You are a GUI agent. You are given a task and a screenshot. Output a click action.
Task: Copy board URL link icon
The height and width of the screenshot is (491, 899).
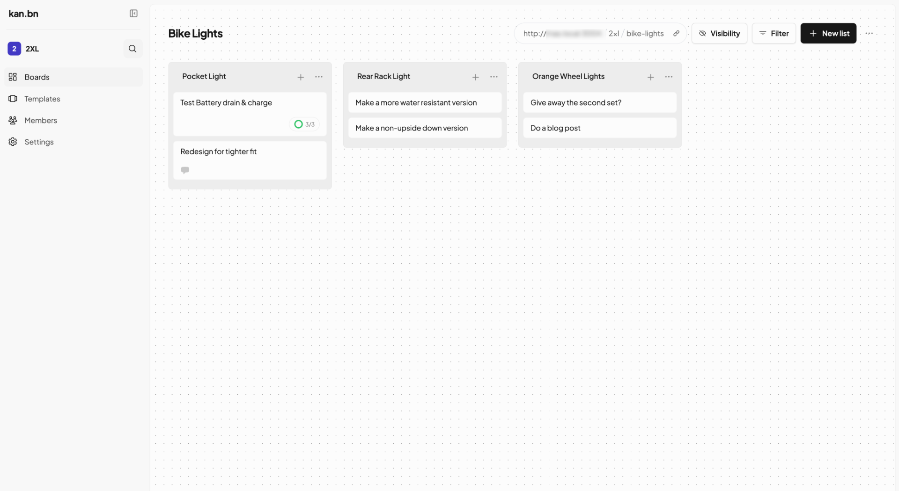tap(676, 33)
